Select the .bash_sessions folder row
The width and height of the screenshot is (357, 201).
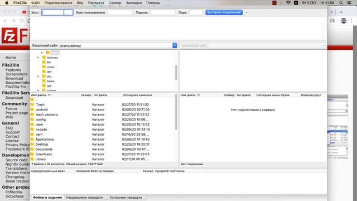[x=103, y=114]
